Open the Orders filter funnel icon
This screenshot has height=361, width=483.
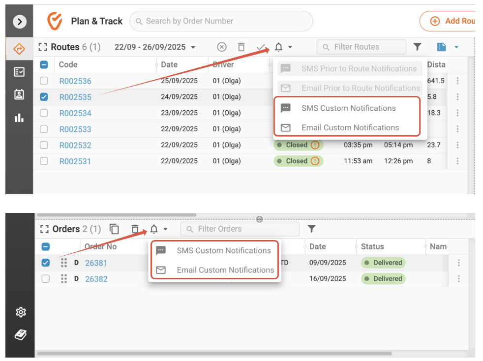(x=312, y=229)
